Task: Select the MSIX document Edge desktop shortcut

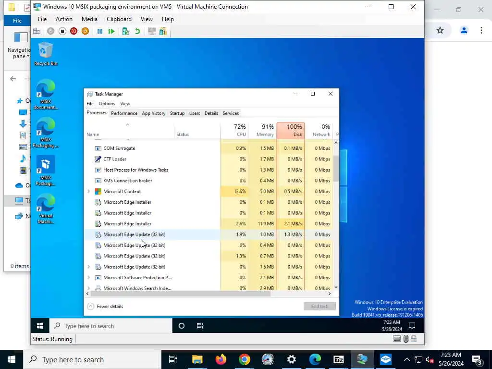Action: tap(46, 94)
